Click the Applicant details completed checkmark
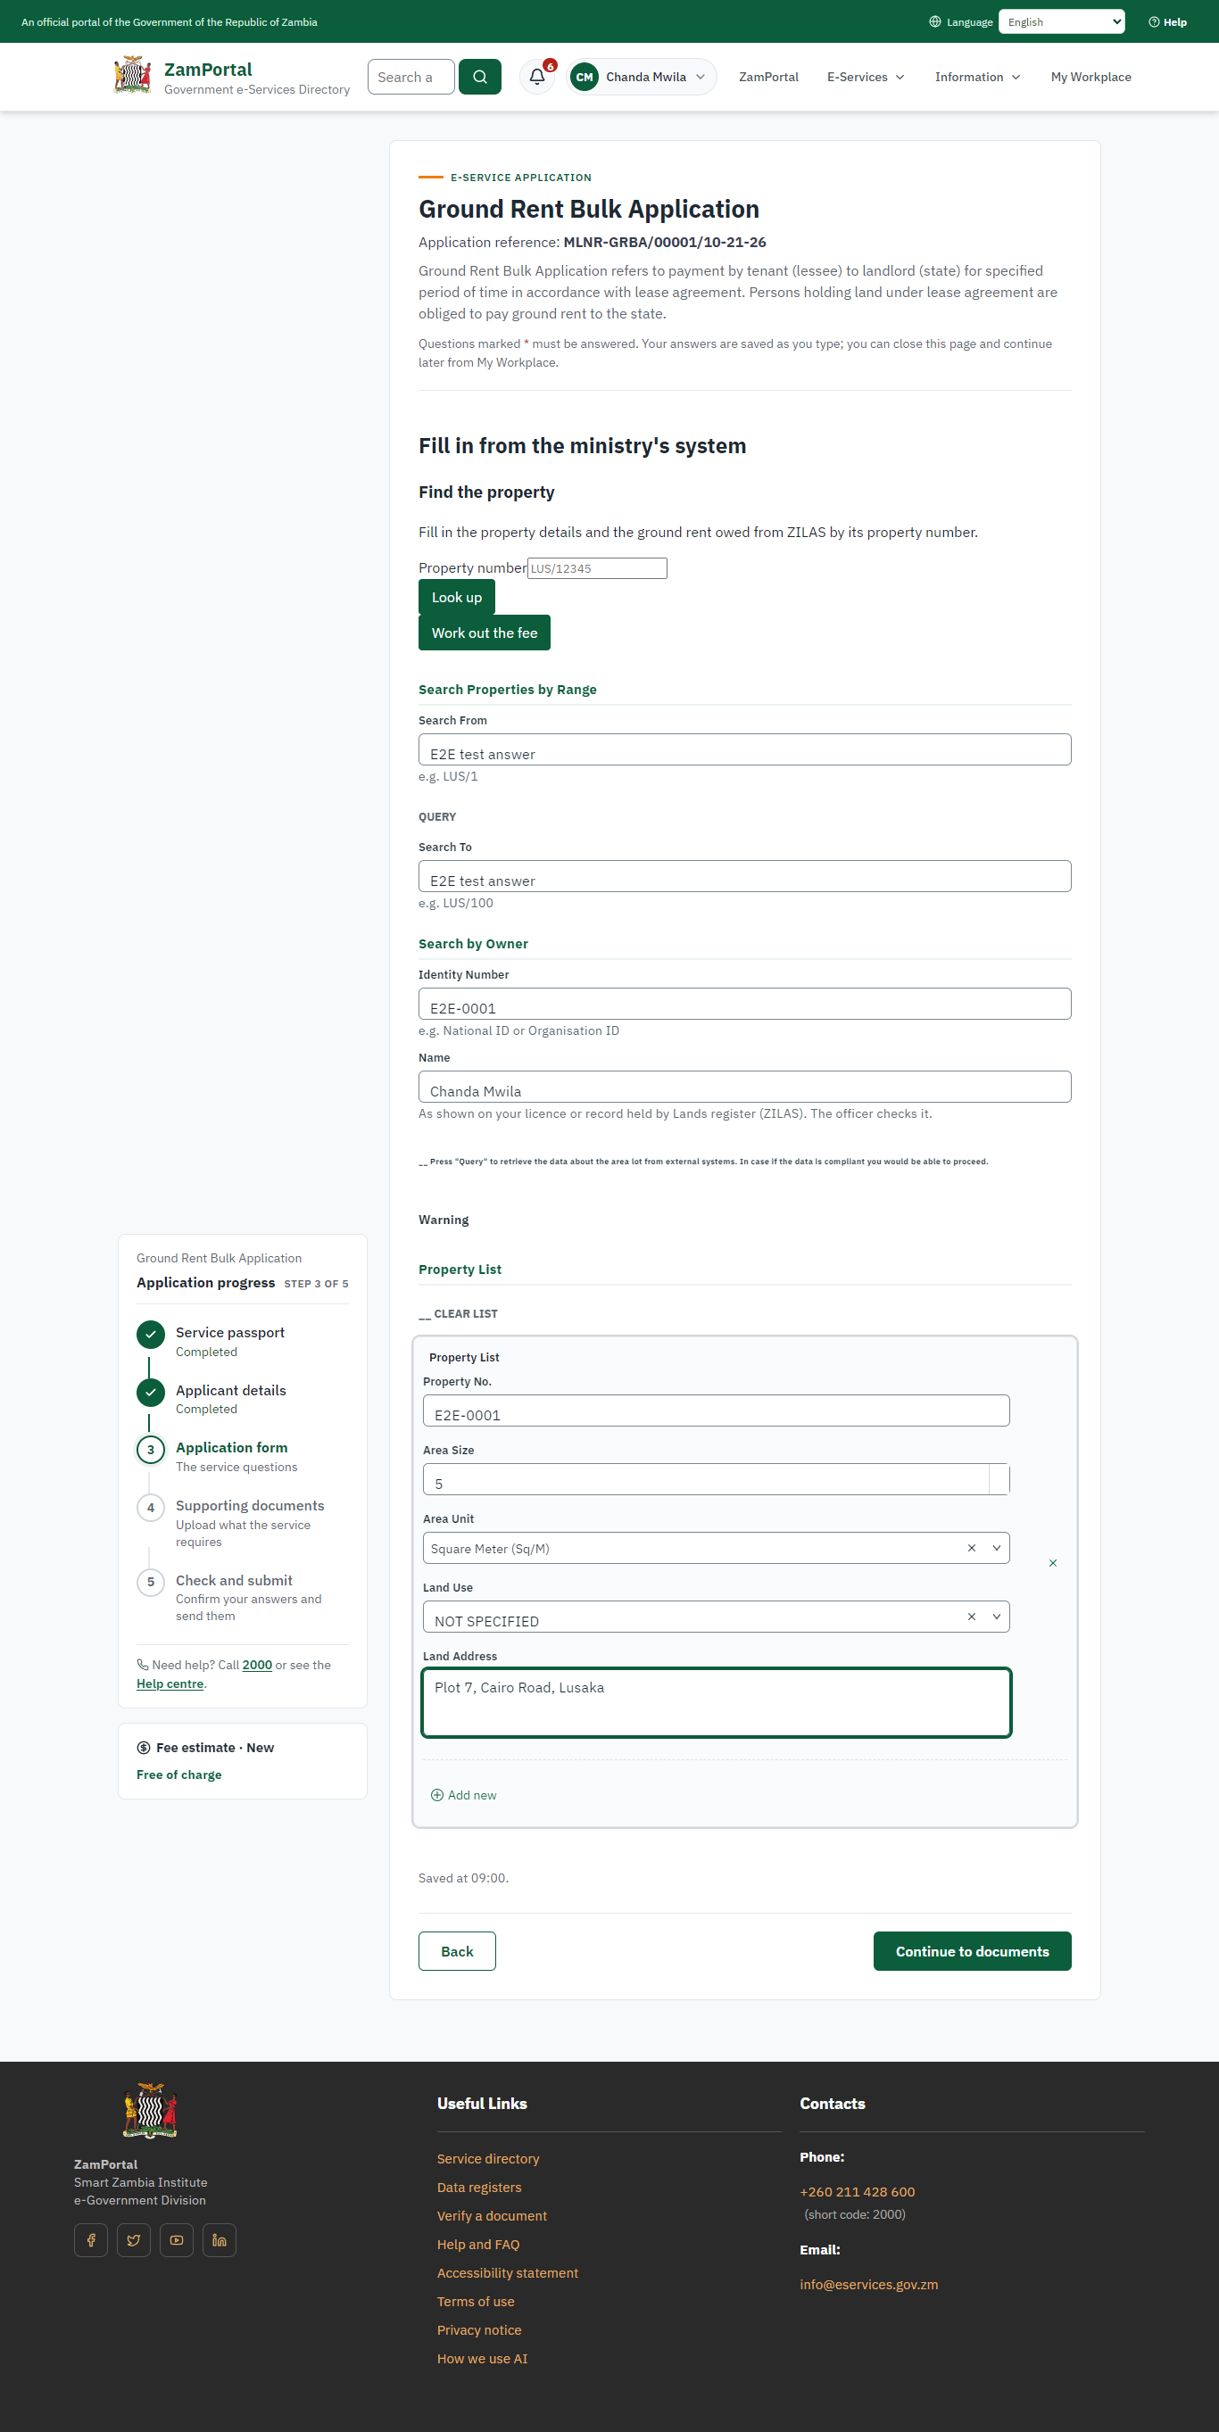The image size is (1219, 2432). click(150, 1392)
